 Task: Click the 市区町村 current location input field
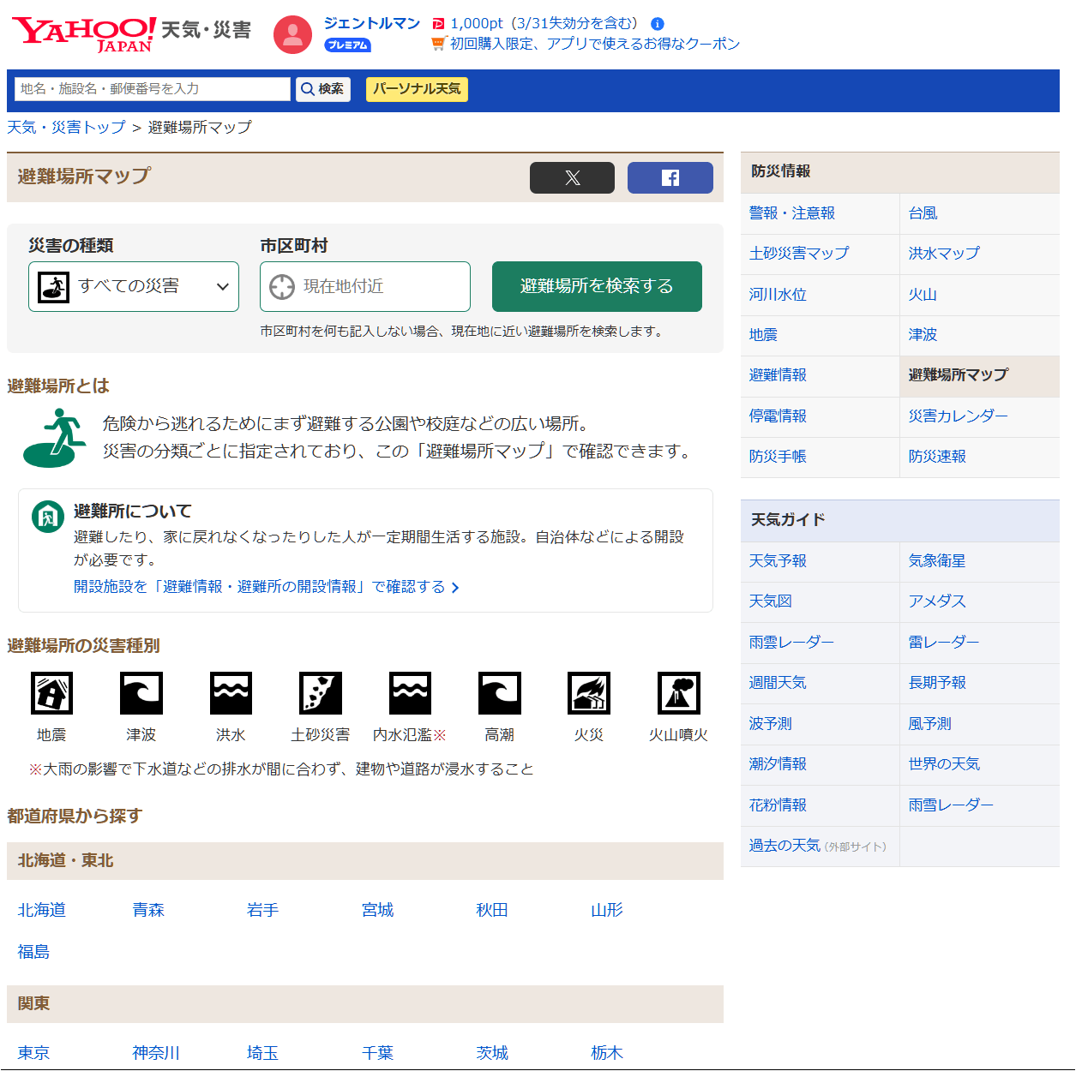365,286
